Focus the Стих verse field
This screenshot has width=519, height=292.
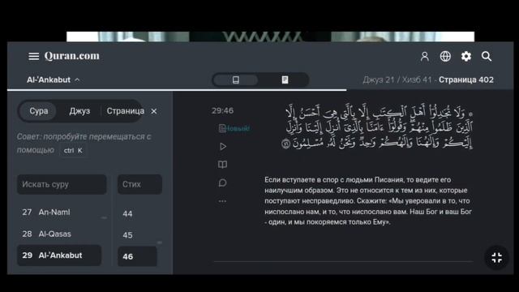click(139, 184)
